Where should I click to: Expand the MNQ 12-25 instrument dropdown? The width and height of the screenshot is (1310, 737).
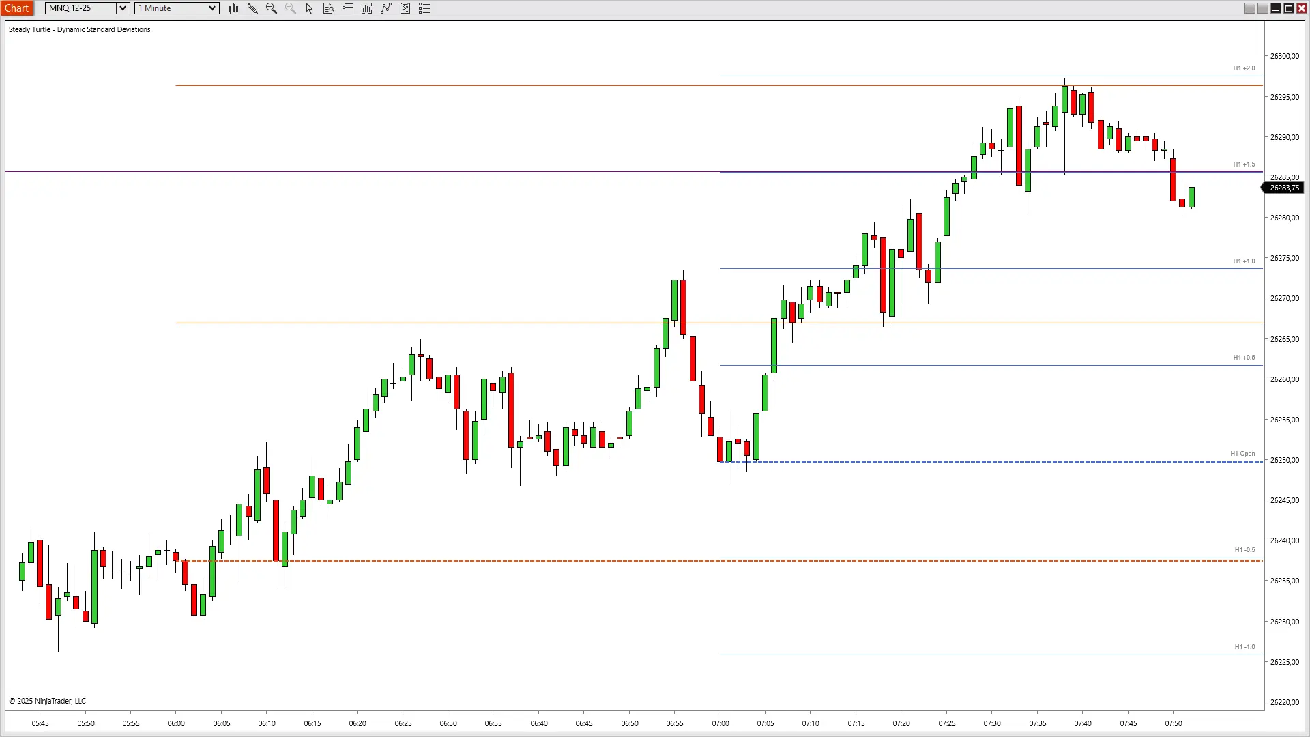123,8
